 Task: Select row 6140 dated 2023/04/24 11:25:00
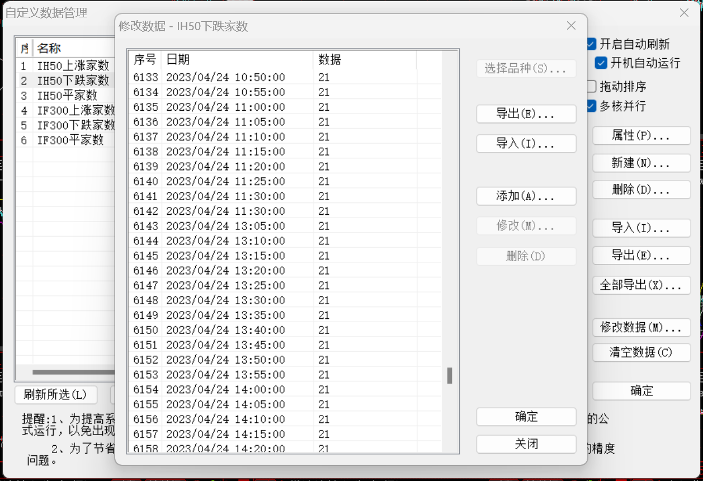285,181
